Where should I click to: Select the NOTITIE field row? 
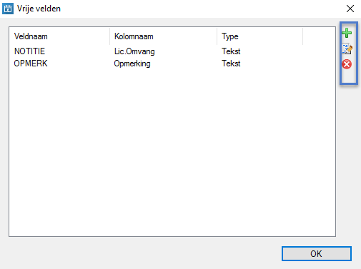point(172,51)
